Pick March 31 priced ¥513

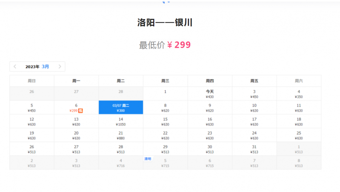click(x=254, y=149)
